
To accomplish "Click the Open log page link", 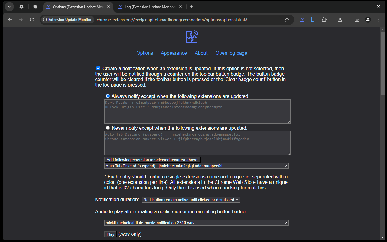I will point(231,53).
